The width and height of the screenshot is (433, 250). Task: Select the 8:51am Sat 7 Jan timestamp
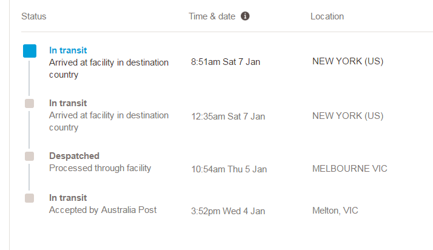[226, 62]
